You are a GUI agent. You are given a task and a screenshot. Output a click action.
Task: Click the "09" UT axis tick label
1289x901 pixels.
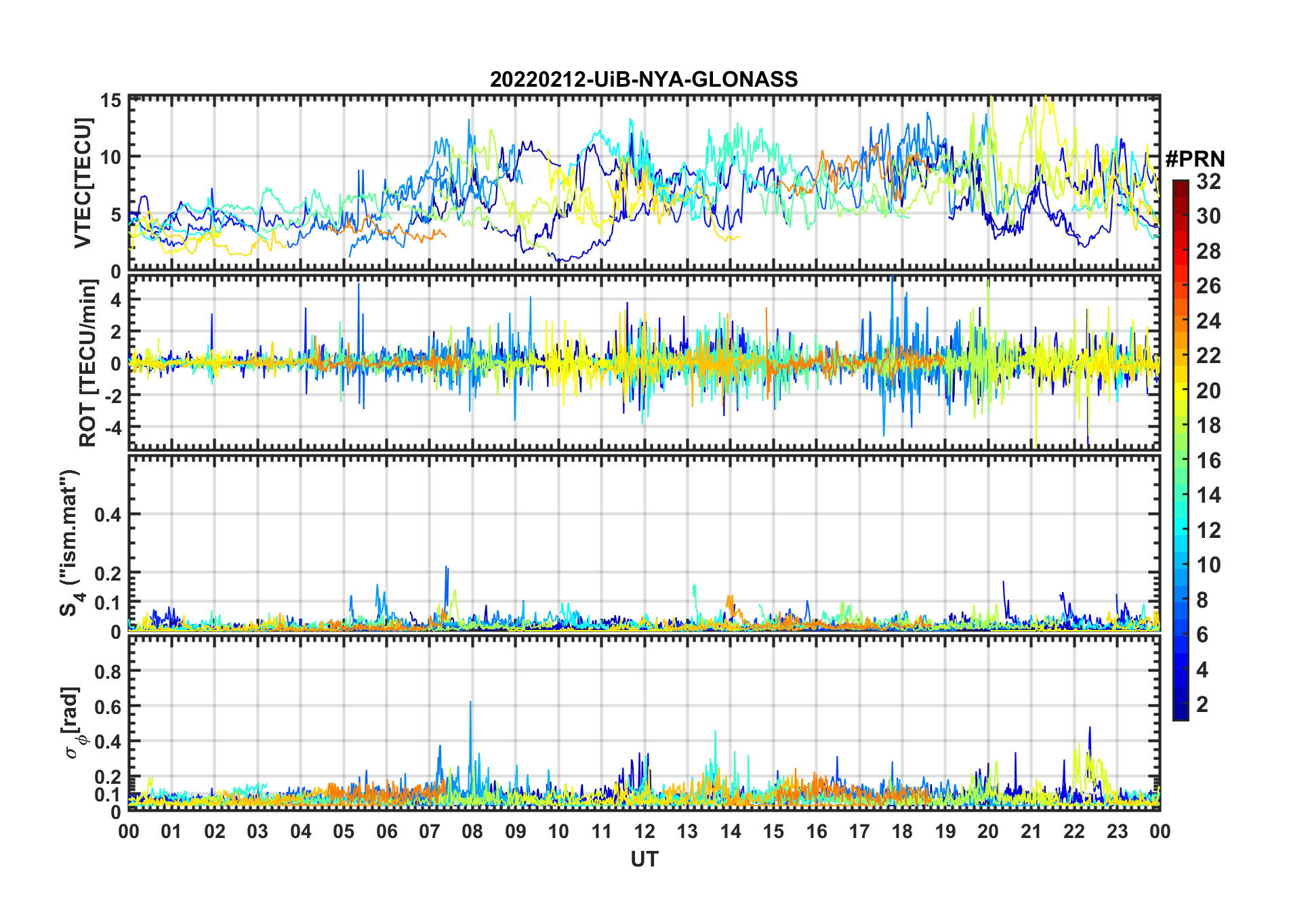[516, 831]
